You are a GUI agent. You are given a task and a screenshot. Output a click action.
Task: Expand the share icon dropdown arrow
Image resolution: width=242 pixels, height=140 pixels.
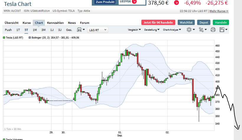pyautogui.click(x=206, y=29)
